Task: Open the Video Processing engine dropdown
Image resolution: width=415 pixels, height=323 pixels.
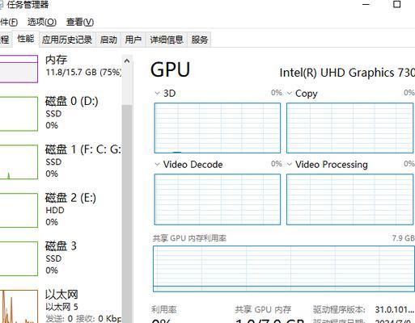Action: tap(290, 164)
